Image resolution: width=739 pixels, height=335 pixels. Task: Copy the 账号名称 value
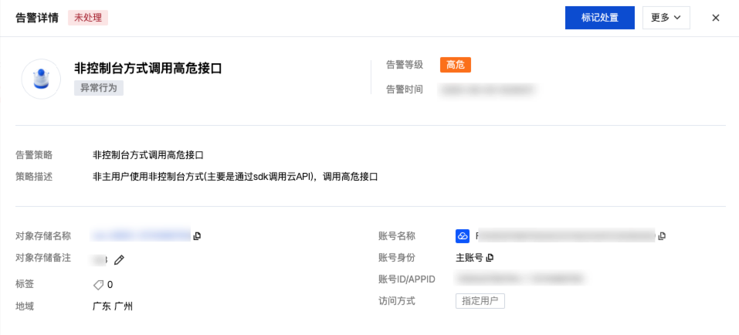(x=662, y=235)
